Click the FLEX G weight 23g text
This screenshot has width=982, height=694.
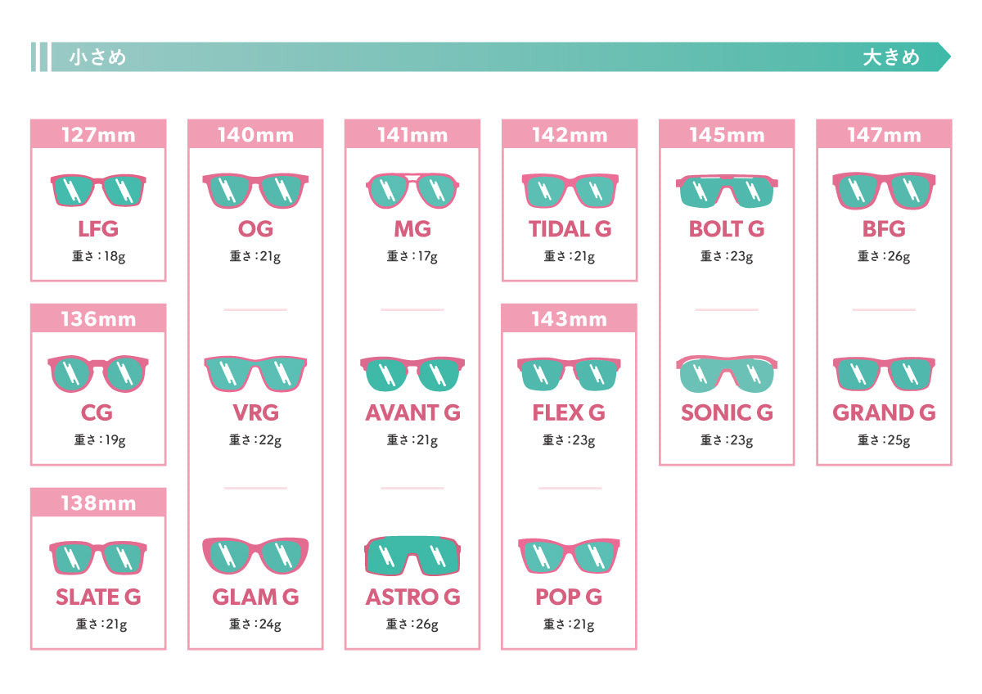point(569,440)
